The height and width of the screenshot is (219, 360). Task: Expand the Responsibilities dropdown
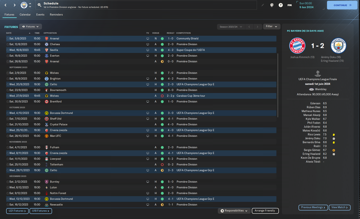pyautogui.click(x=234, y=211)
